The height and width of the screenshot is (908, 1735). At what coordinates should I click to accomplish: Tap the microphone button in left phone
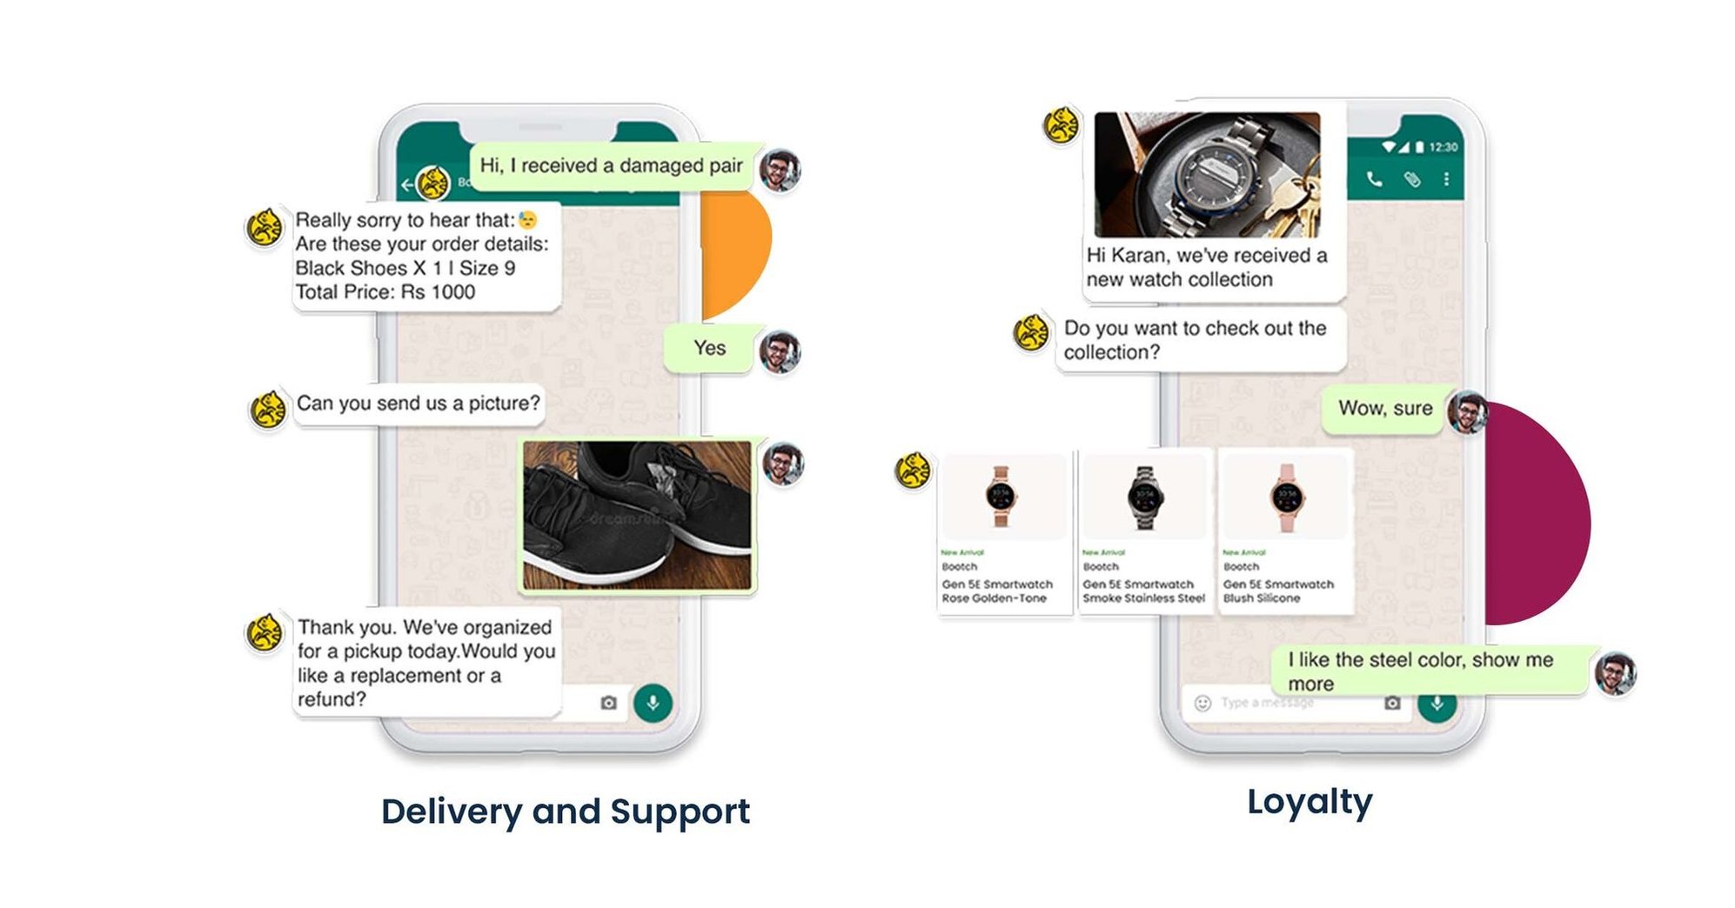(653, 703)
